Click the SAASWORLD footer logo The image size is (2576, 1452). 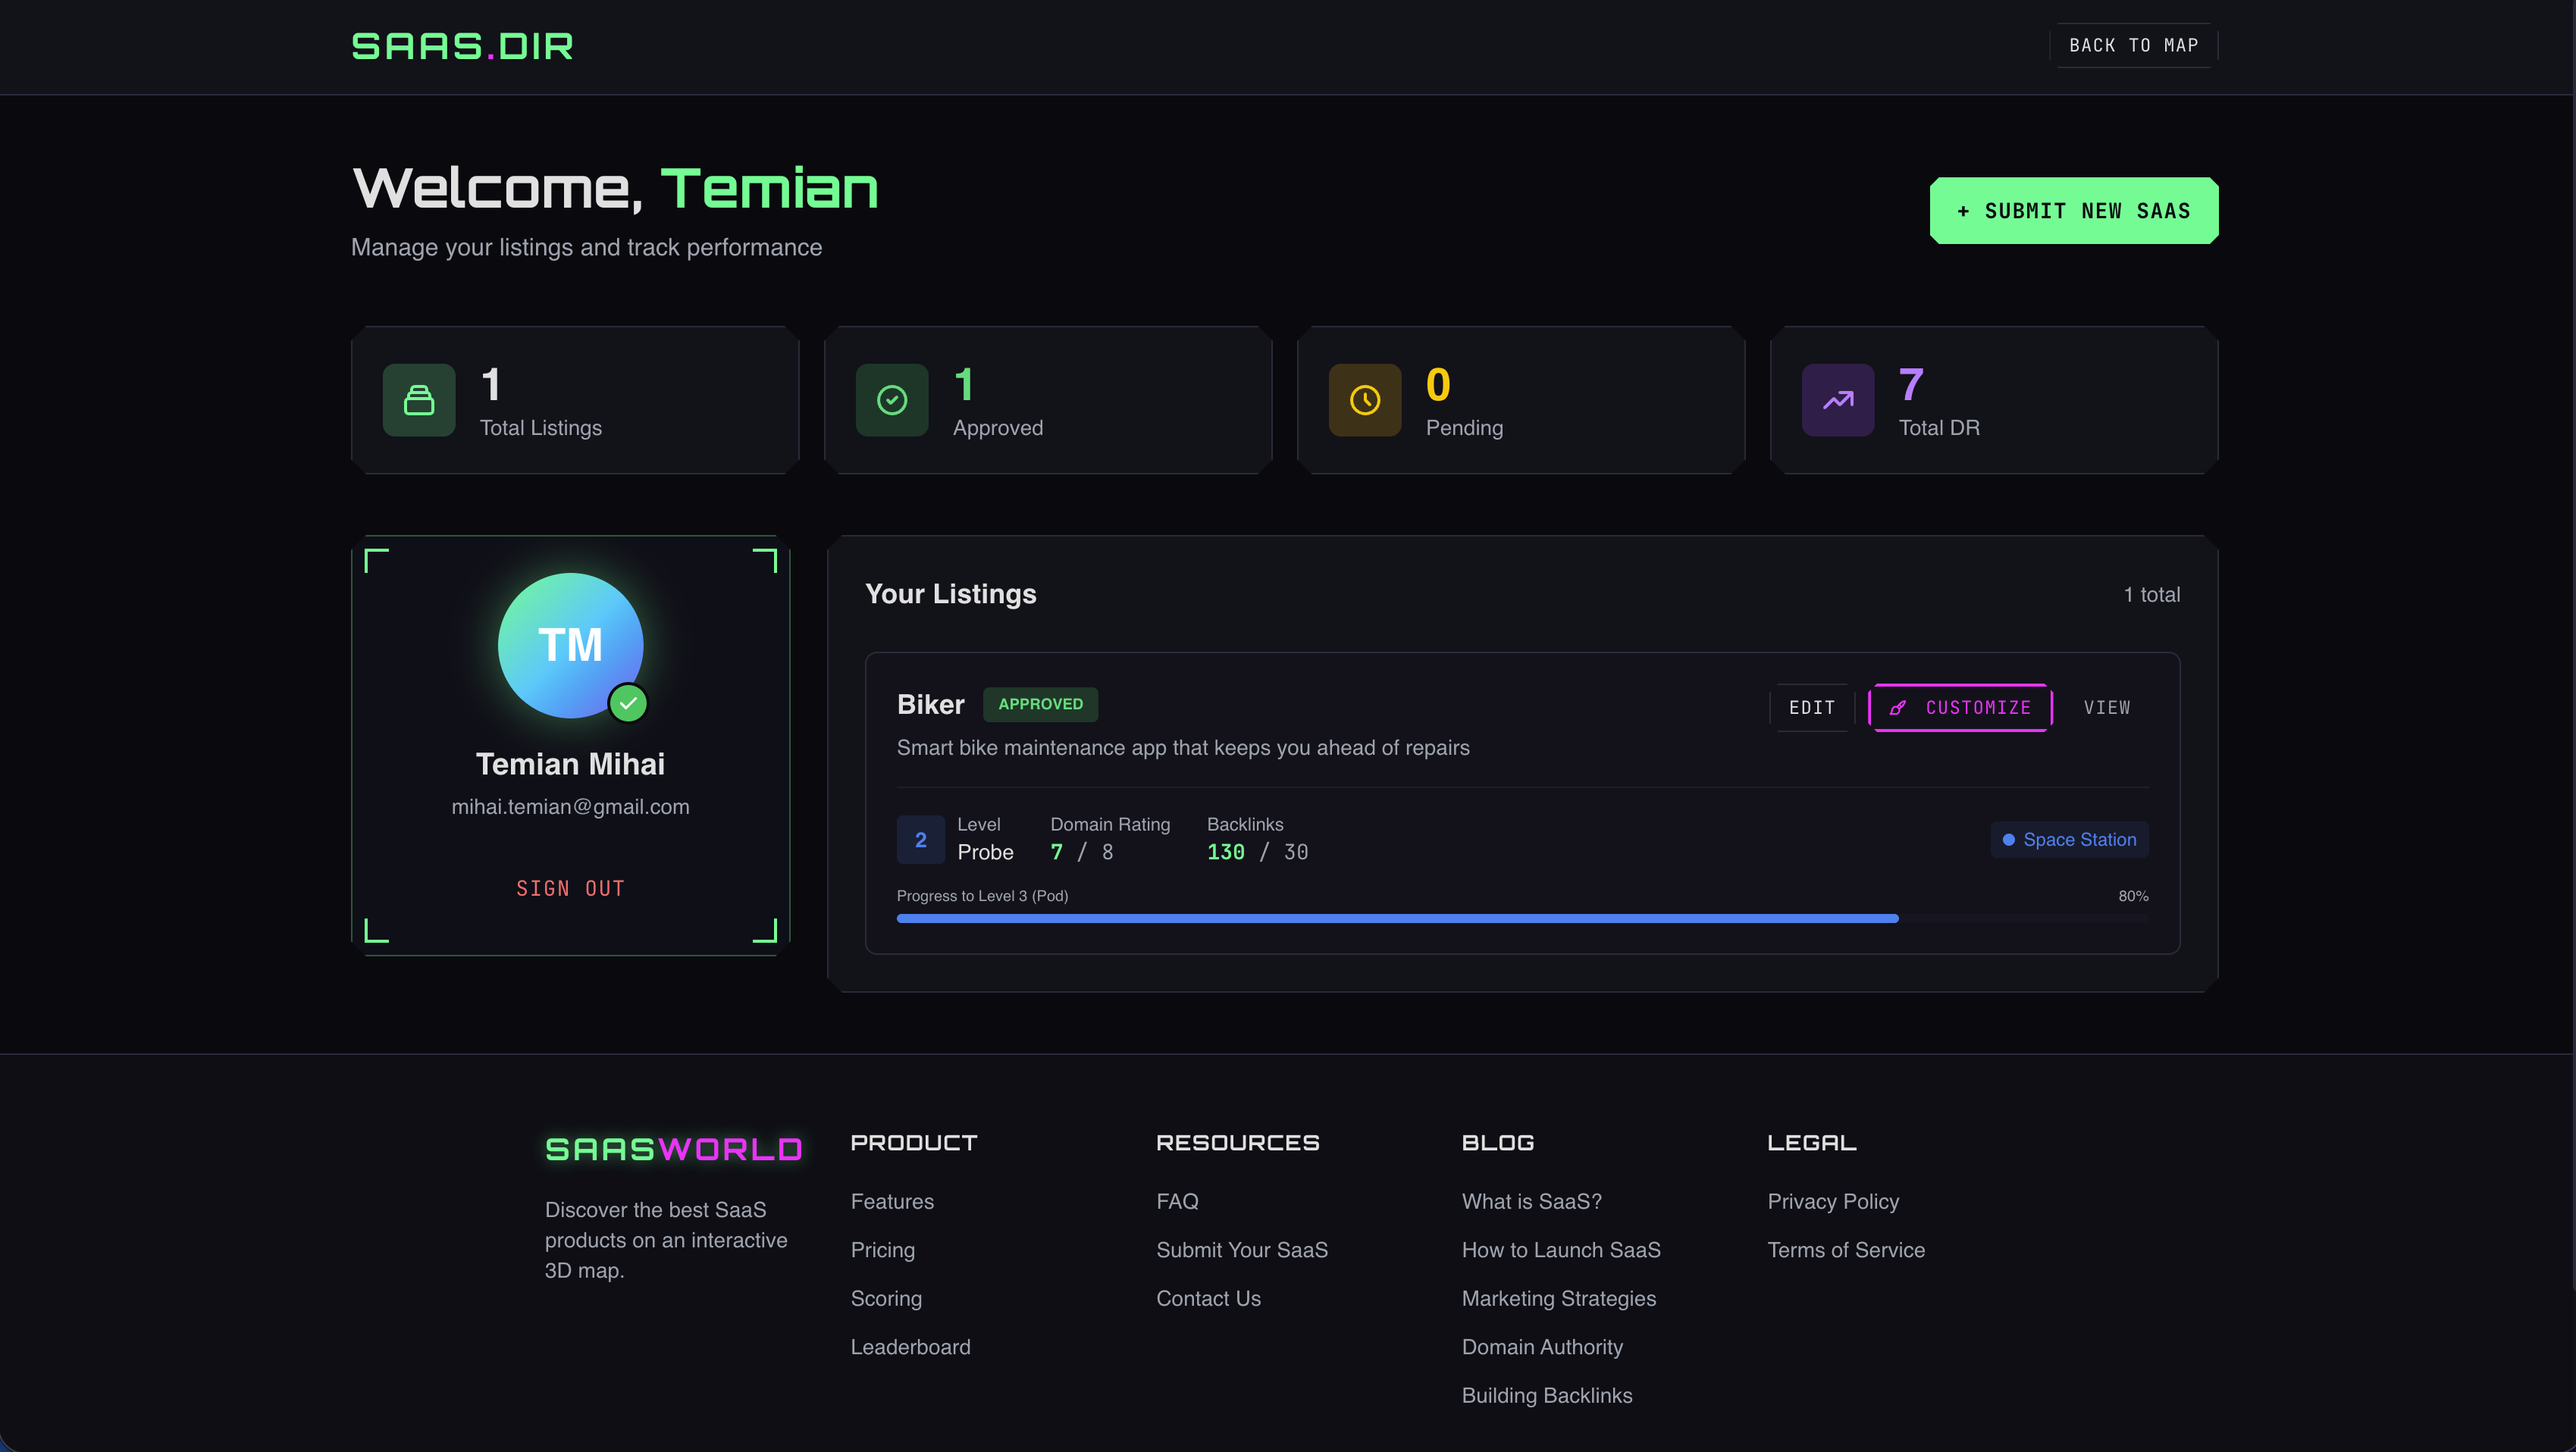click(673, 1149)
